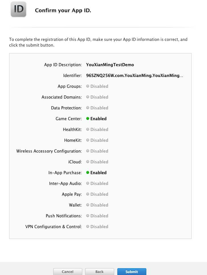207x275 pixels.
Task: Click the gray iCloud status dot
Action: coord(88,162)
